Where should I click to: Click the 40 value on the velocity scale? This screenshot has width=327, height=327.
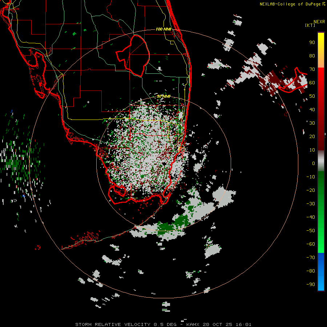[x=312, y=110]
